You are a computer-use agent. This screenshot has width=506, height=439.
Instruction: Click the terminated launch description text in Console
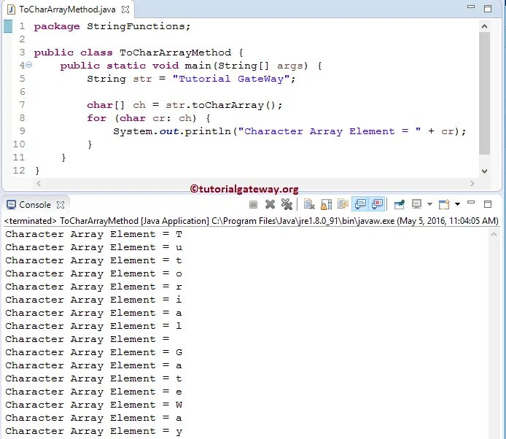251,221
